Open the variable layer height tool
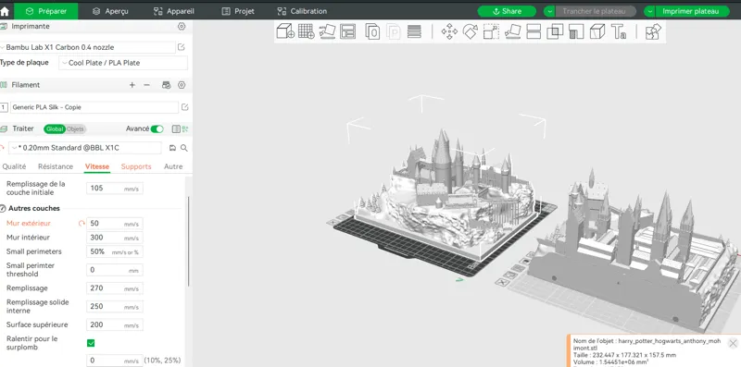The width and height of the screenshot is (741, 367). [x=414, y=31]
